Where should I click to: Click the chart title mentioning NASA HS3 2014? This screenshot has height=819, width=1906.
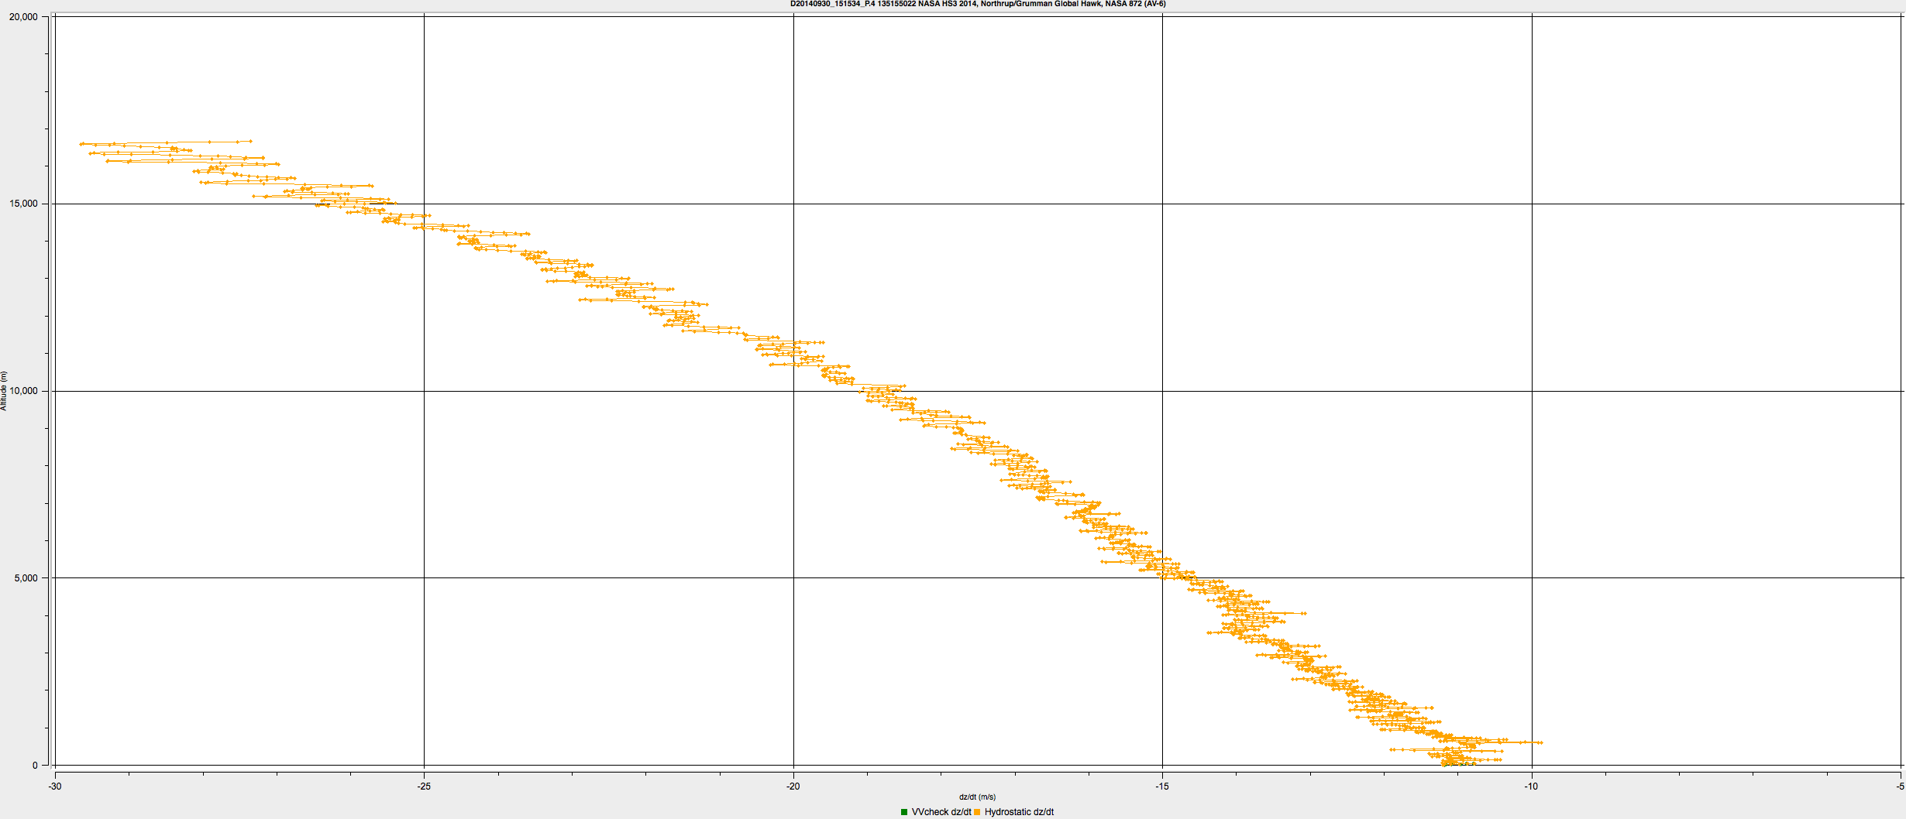[978, 4]
